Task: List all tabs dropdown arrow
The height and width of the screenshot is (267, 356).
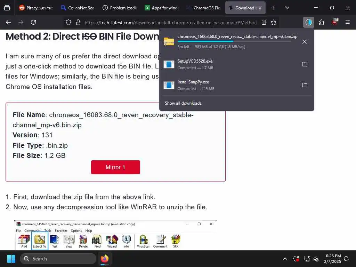Action: click(x=287, y=8)
